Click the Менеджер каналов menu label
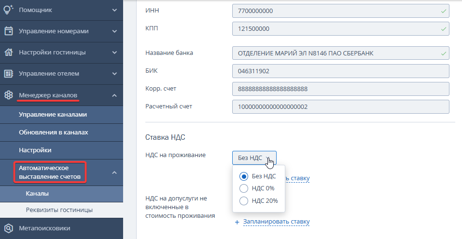Screen dimensions: 462x239 [x=48, y=95]
